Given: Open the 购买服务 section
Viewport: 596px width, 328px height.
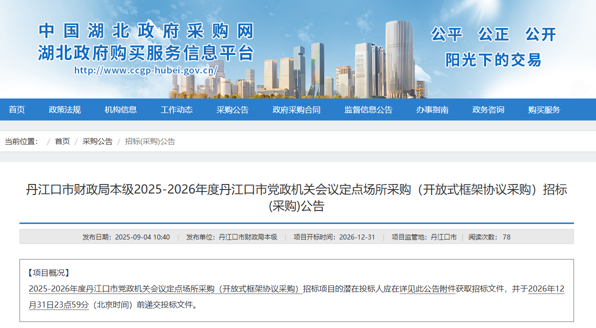Looking at the screenshot, I should coord(543,110).
